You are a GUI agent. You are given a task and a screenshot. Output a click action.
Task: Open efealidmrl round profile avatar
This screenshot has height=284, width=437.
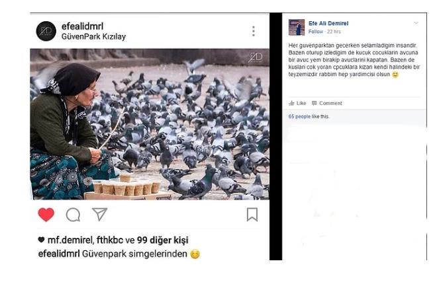tap(46, 31)
